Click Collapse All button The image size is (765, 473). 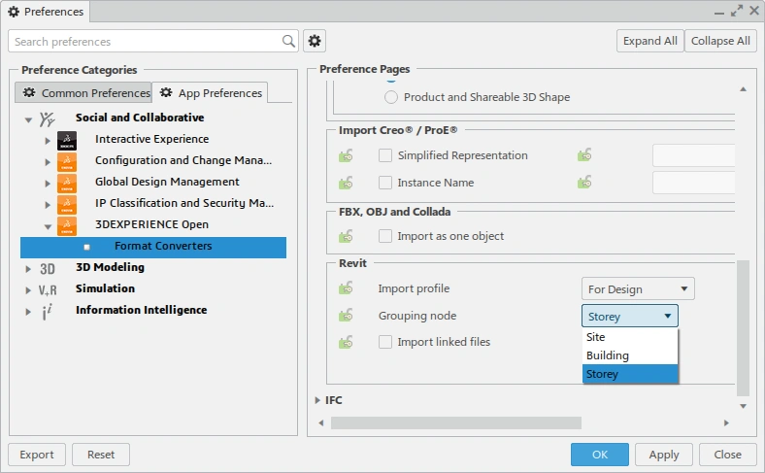pos(720,41)
